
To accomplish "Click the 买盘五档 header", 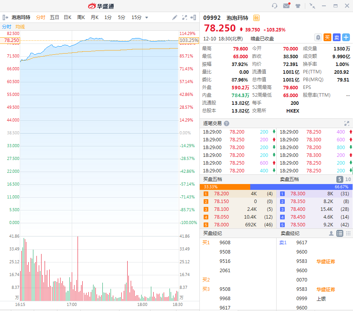I will pyautogui.click(x=213, y=179).
